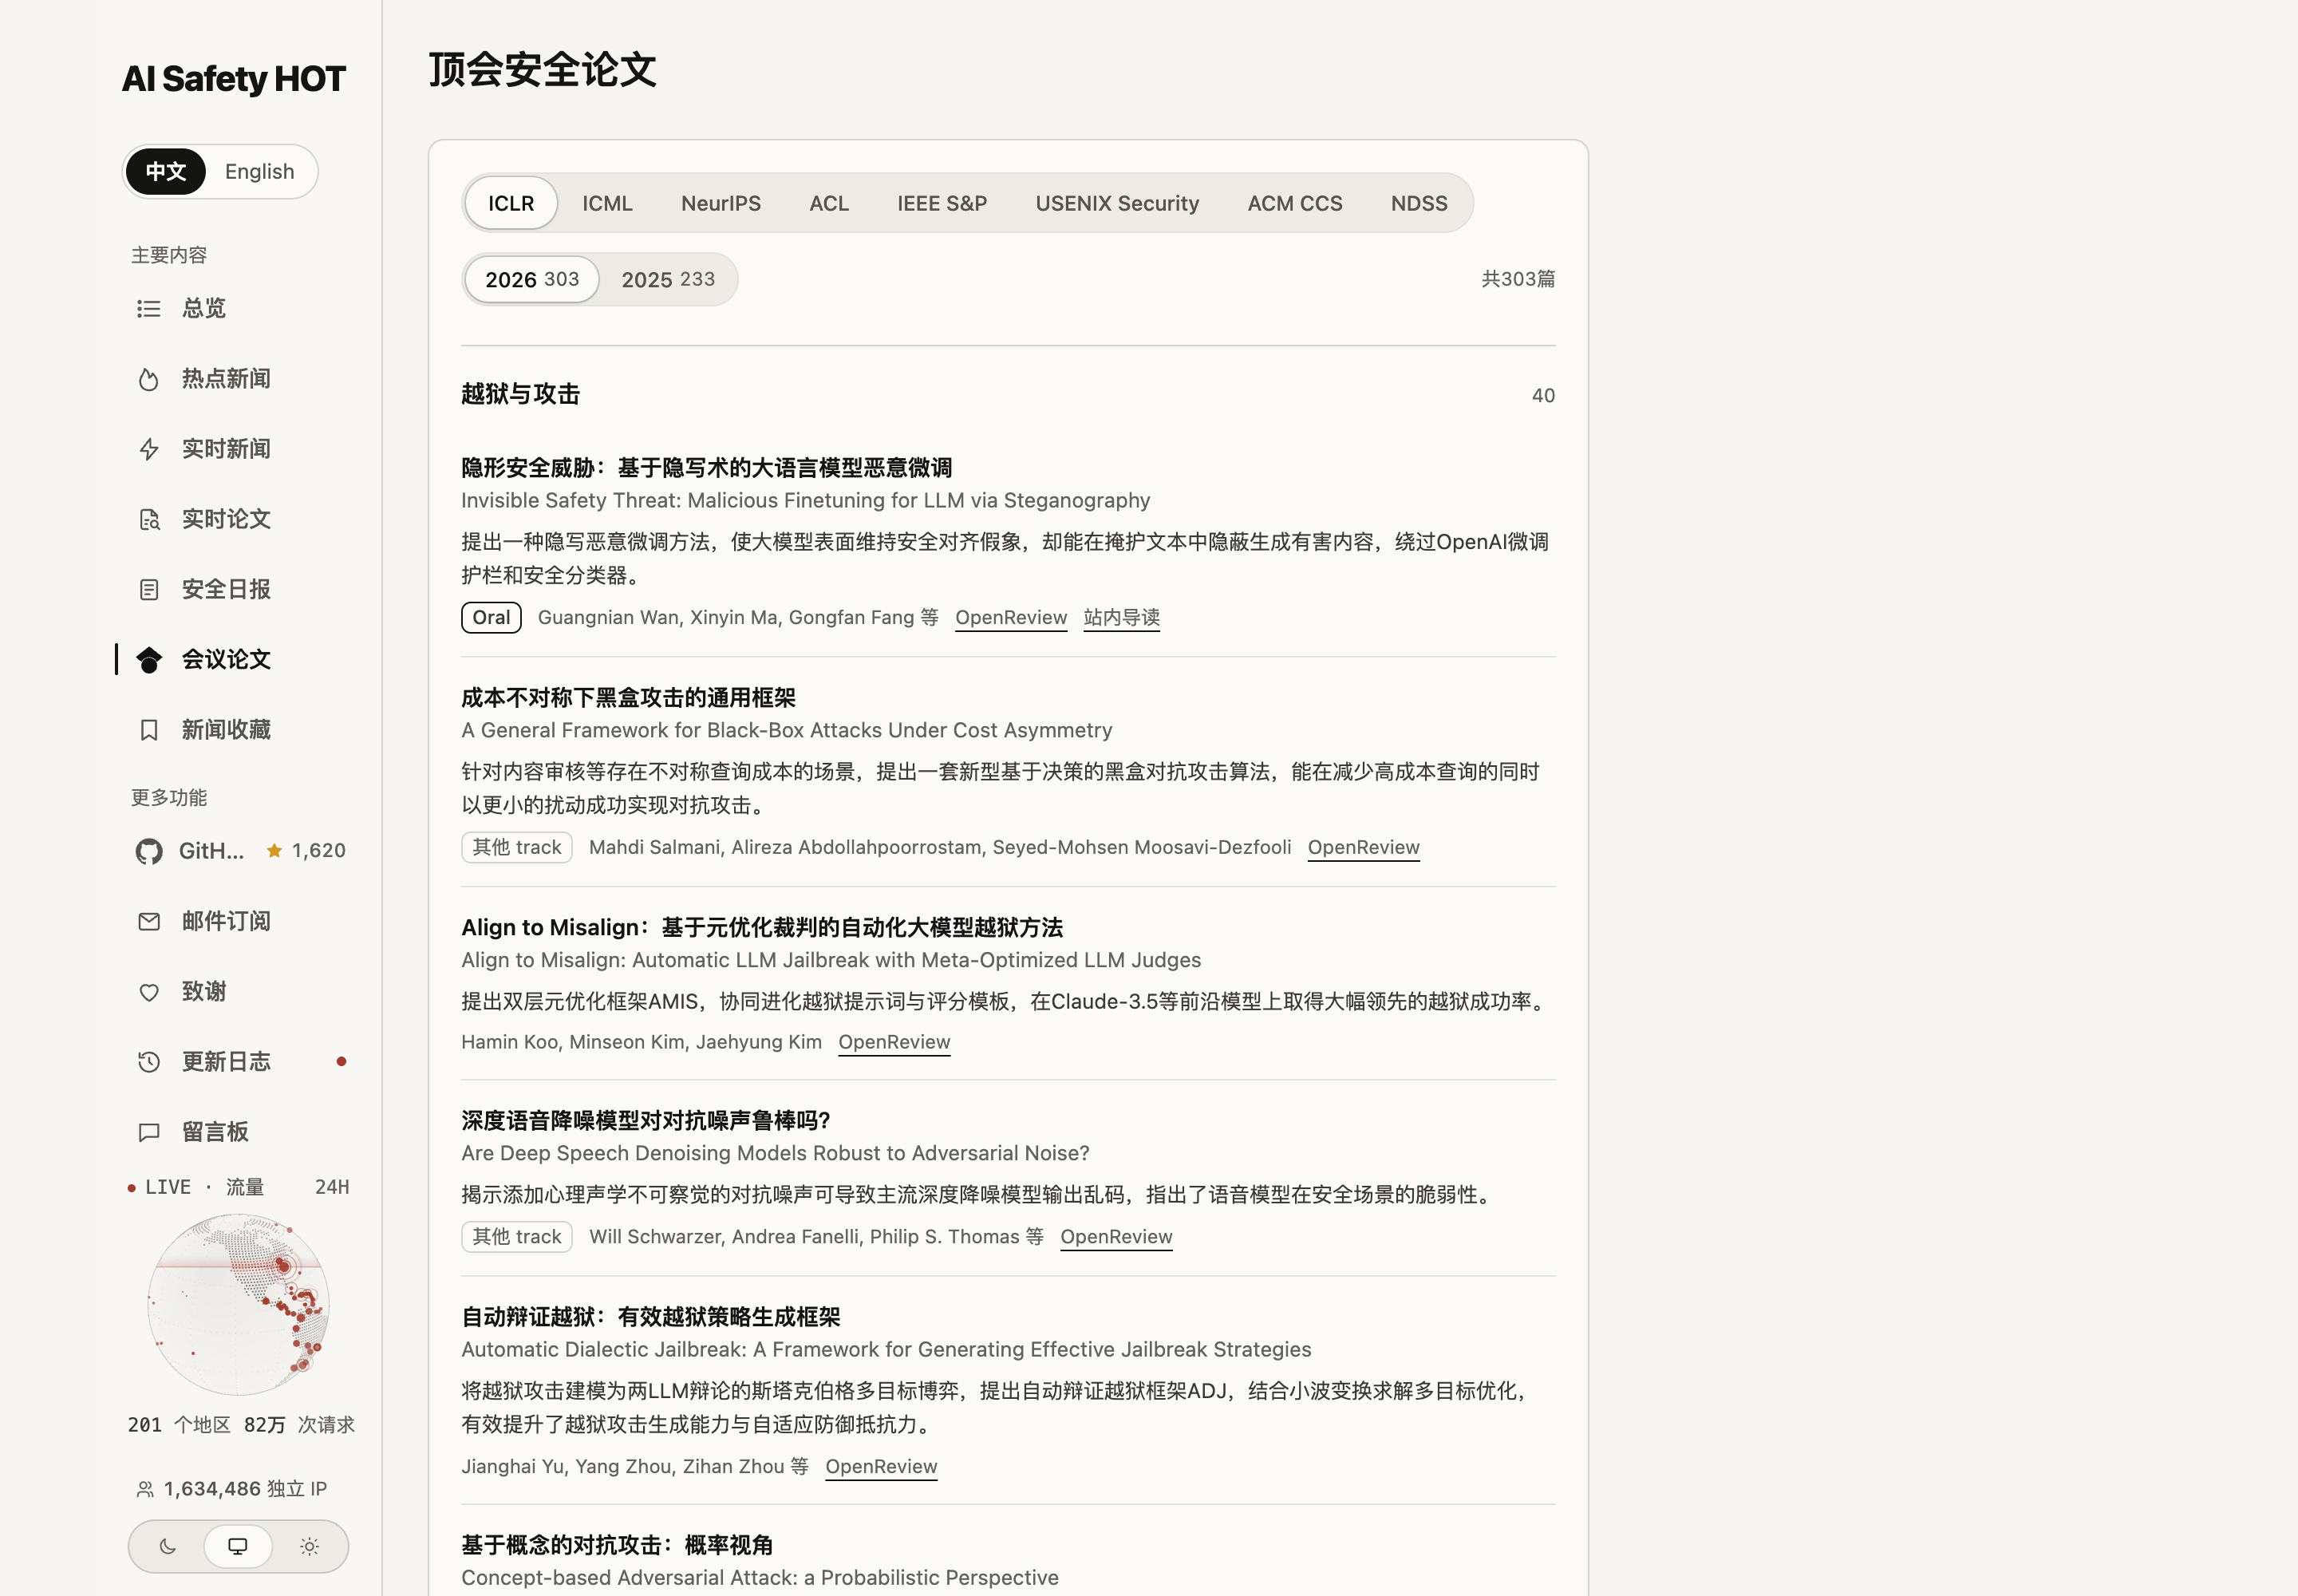This screenshot has width=2298, height=1596.
Task: Select system theme monitor icon
Action: point(238,1546)
